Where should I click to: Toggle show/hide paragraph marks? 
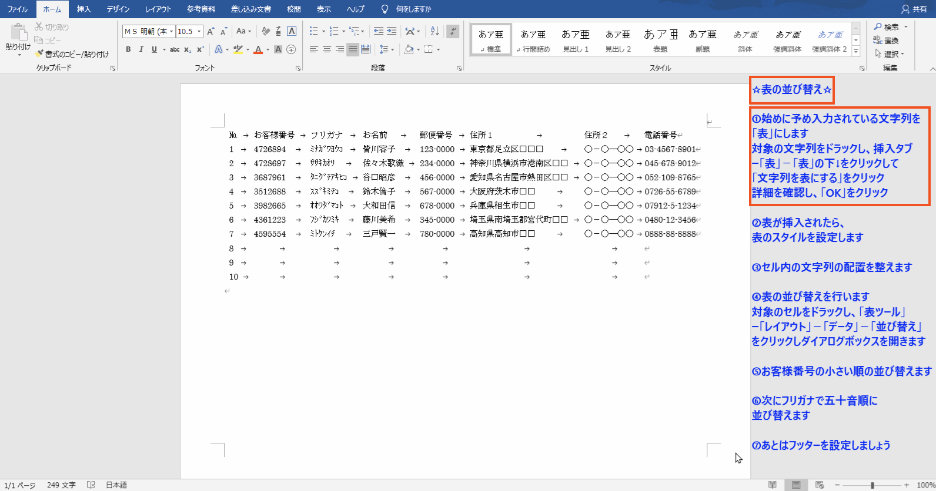click(453, 31)
